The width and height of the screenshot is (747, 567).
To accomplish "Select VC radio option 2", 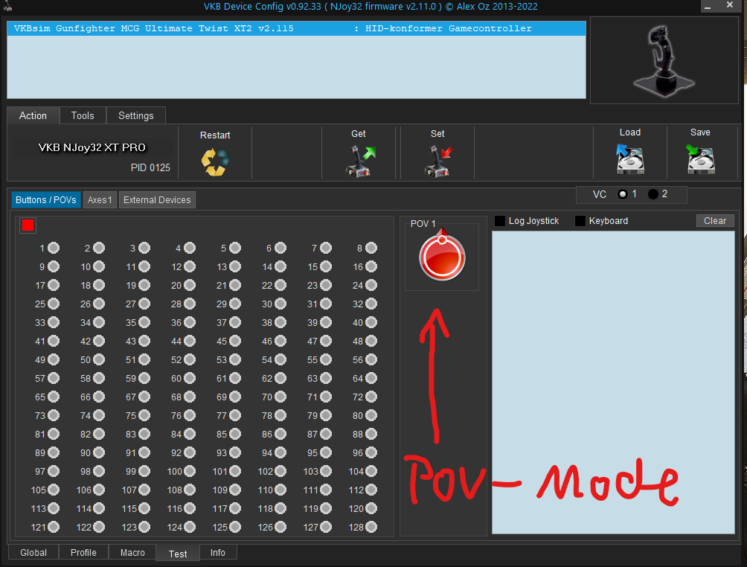I will pos(653,194).
